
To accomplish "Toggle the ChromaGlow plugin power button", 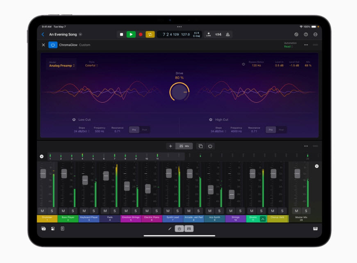I will pyautogui.click(x=53, y=45).
